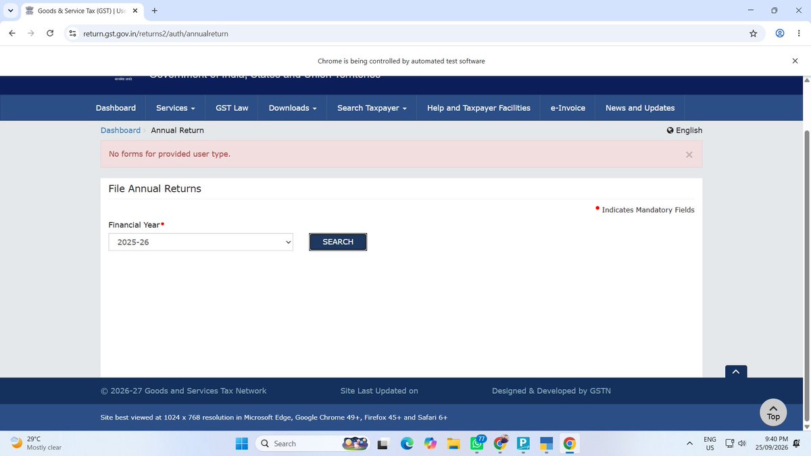
Task: Select the Goods & Service Tax browser tab
Action: (x=80, y=11)
